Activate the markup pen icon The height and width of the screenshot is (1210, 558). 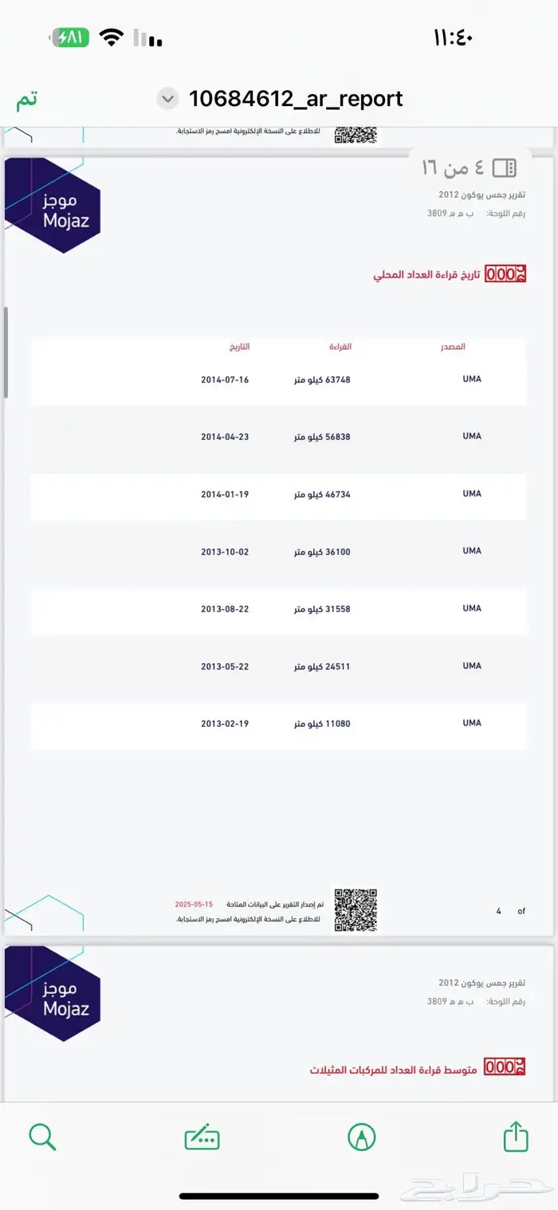[362, 1137]
